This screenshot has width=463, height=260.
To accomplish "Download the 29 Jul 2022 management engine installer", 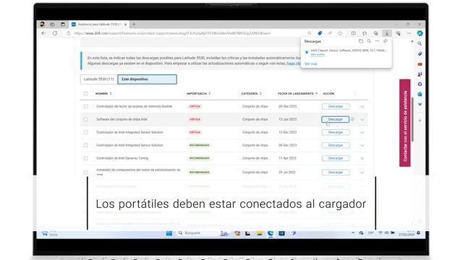I will click(x=336, y=172).
